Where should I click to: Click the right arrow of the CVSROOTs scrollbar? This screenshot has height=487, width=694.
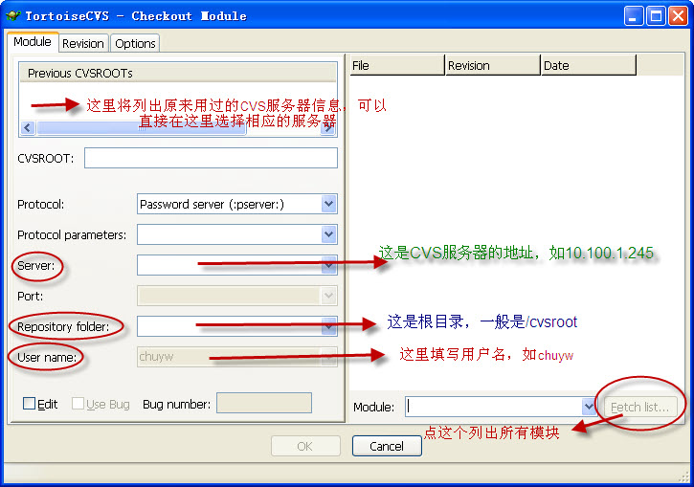click(x=328, y=128)
